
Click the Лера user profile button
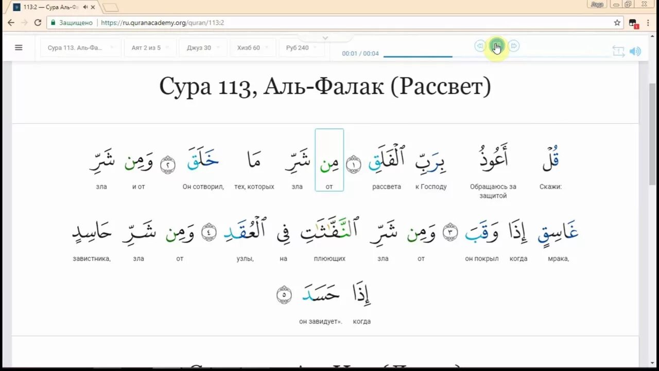597,4
